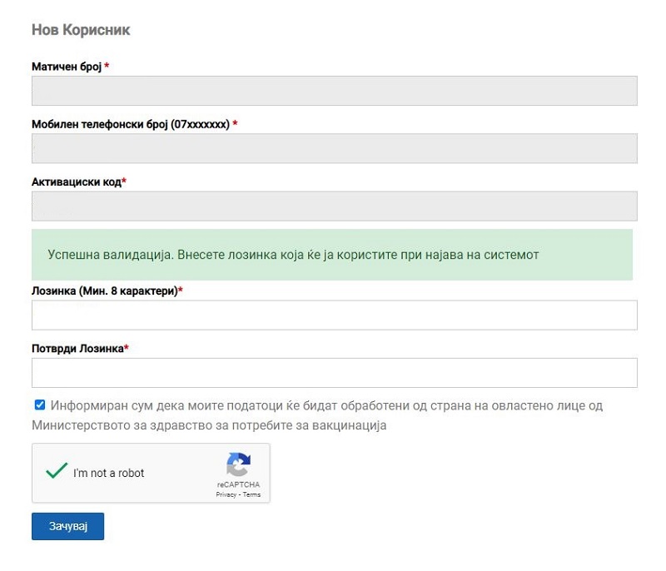Viewport: 666px width, 571px height.
Task: Click the Активациски код input field
Action: coord(334,206)
